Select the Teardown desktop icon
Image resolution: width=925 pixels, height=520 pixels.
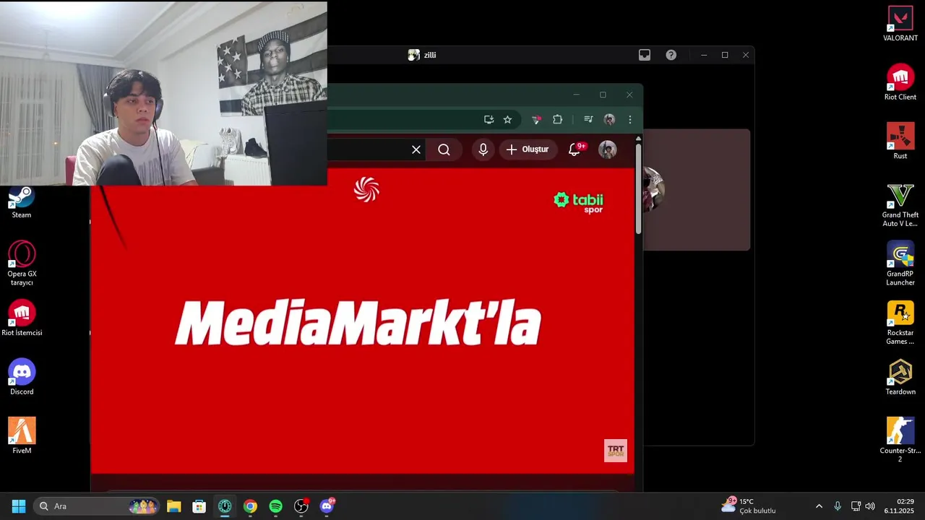point(900,377)
